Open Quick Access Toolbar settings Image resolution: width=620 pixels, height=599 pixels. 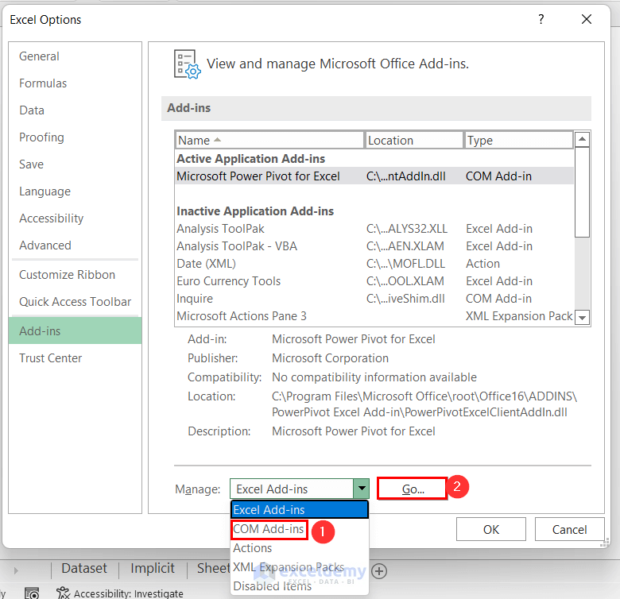click(x=76, y=301)
